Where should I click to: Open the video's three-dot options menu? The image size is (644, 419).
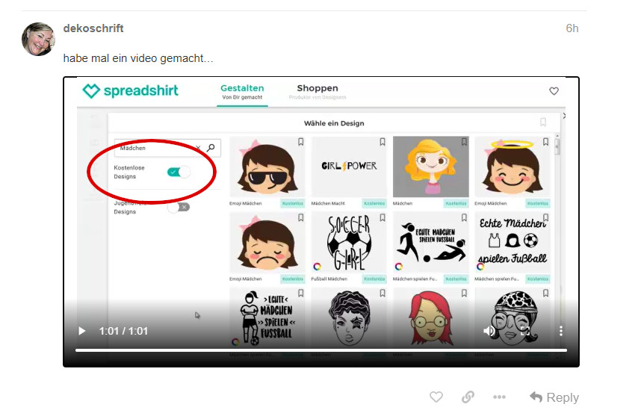[x=560, y=331]
